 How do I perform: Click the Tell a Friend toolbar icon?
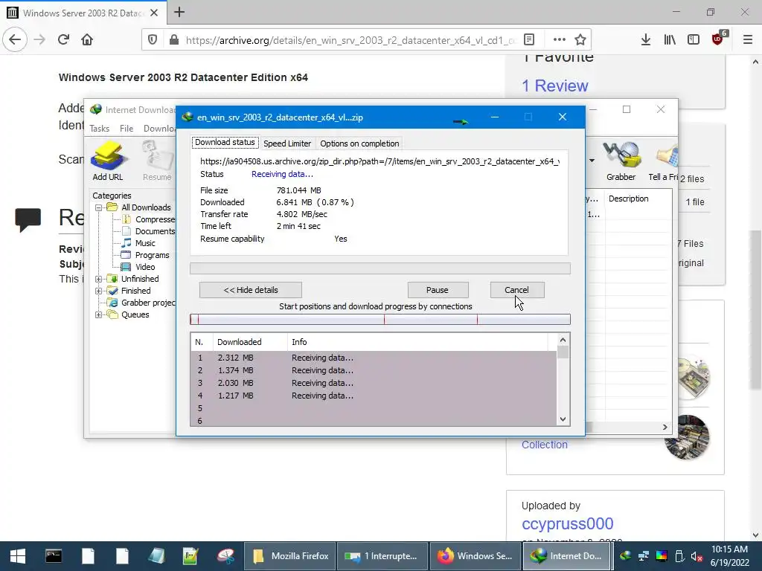click(x=664, y=161)
